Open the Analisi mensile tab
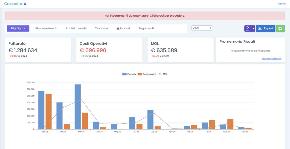The image size is (290, 149). pyautogui.click(x=76, y=28)
